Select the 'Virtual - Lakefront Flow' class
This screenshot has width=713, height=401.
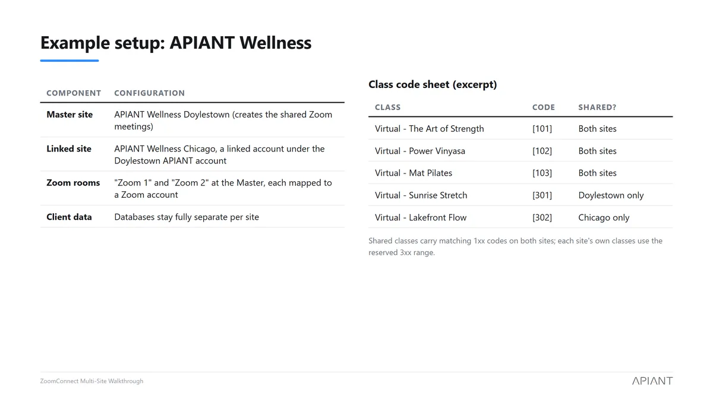(x=421, y=217)
